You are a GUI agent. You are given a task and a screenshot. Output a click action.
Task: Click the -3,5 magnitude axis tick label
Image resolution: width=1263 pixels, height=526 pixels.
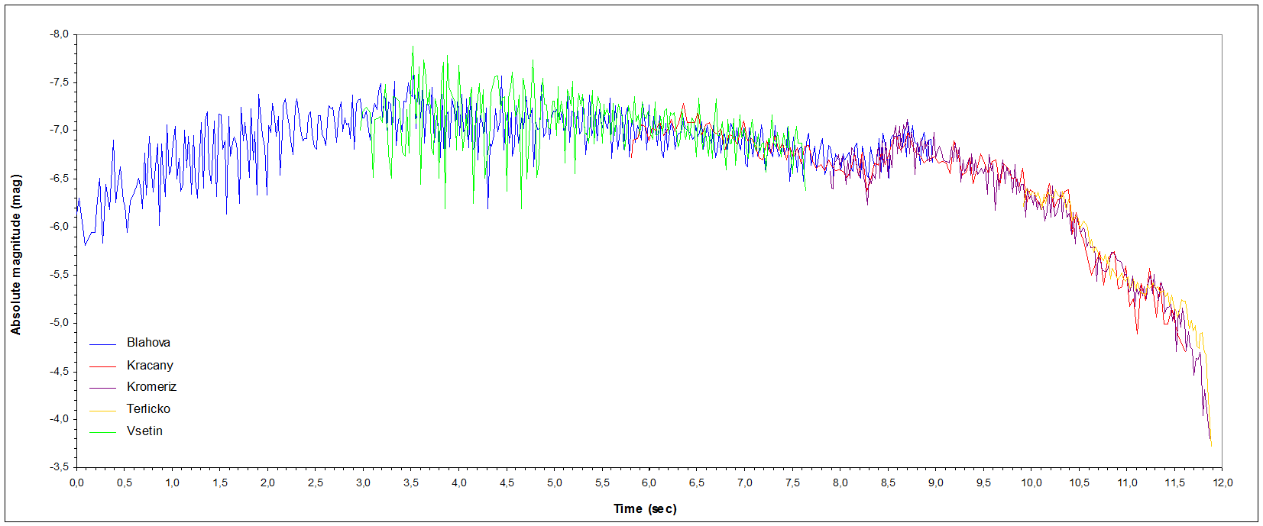59,466
